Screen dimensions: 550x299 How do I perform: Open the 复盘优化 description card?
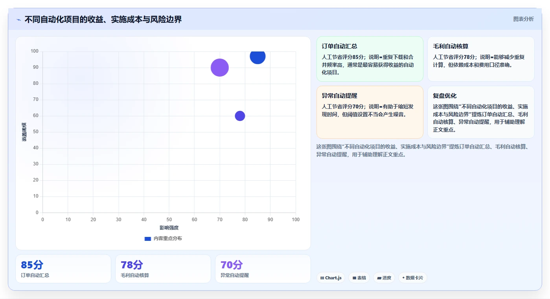(x=481, y=112)
